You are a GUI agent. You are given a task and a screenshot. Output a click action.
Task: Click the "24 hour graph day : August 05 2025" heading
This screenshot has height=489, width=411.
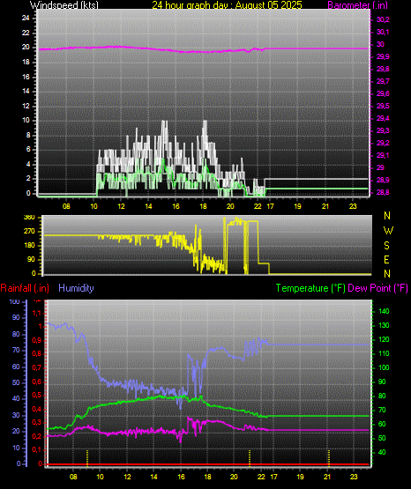pyautogui.click(x=228, y=4)
